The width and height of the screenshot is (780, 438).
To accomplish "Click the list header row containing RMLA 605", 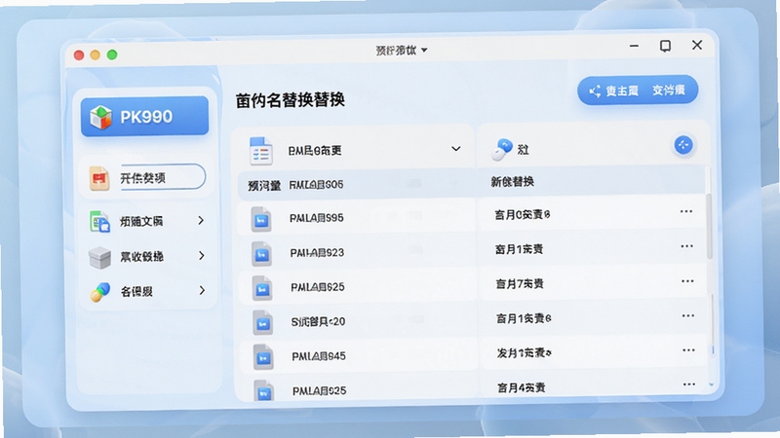I will click(356, 185).
